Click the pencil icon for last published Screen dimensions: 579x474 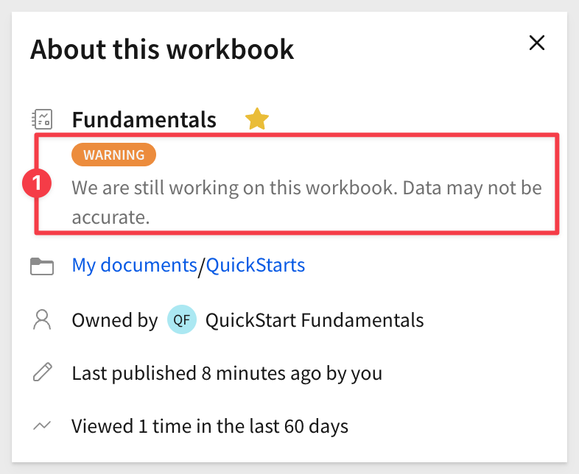pos(43,372)
